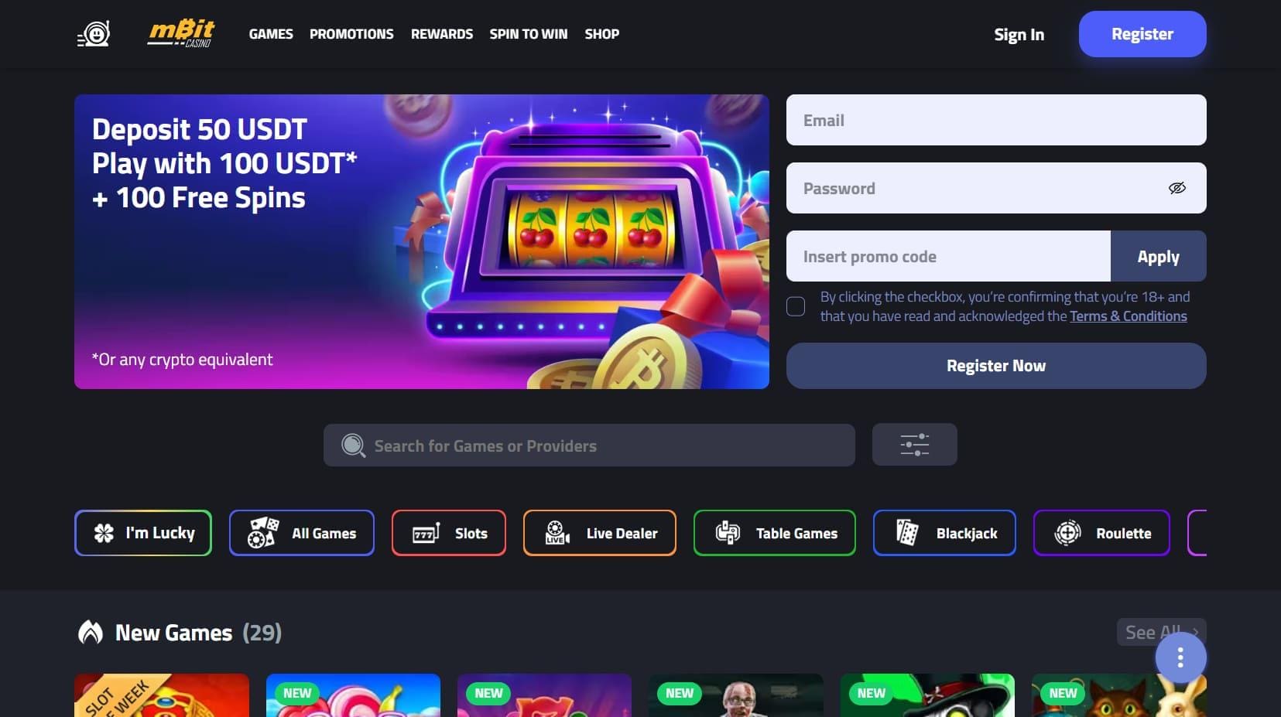Viewport: 1281px width, 717px height.
Task: Apply the promo code
Action: point(1159,256)
